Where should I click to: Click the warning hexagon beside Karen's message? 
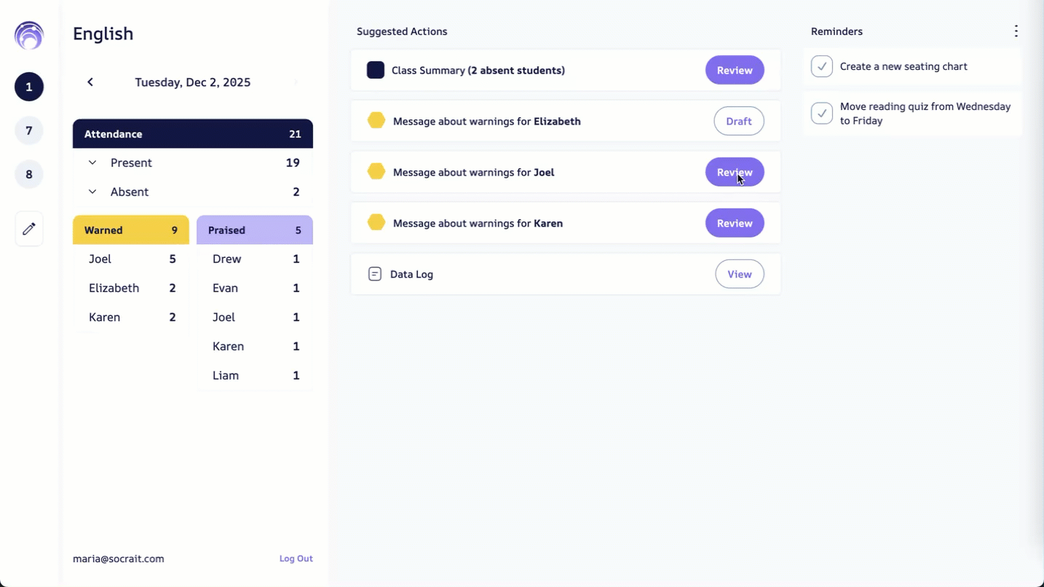point(376,222)
